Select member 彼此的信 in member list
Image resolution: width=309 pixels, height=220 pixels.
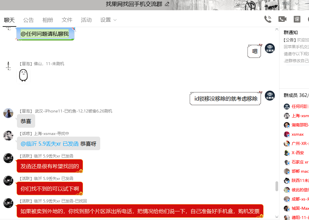click(x=296, y=190)
